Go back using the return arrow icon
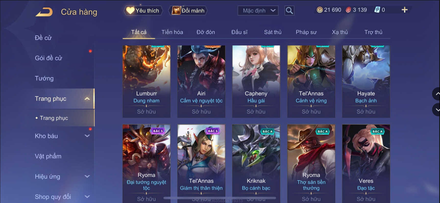This screenshot has width=440, height=203. click(x=44, y=12)
